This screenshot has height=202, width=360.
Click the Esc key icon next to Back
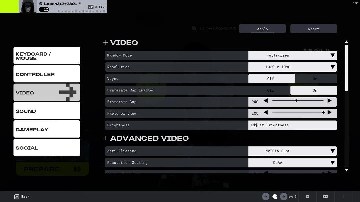pyautogui.click(x=17, y=197)
